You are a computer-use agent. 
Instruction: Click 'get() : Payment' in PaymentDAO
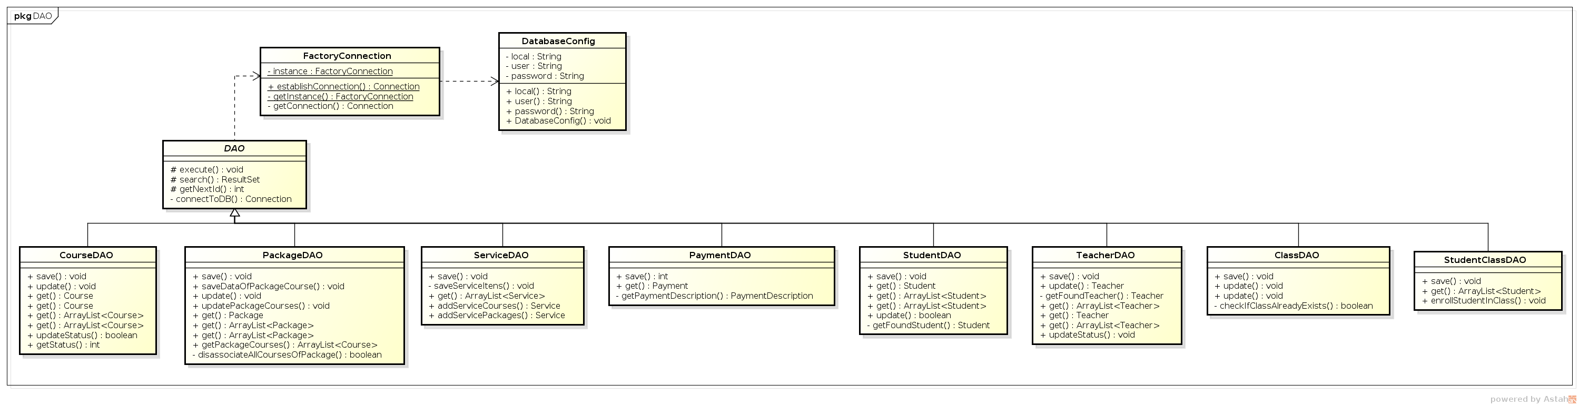(x=652, y=286)
